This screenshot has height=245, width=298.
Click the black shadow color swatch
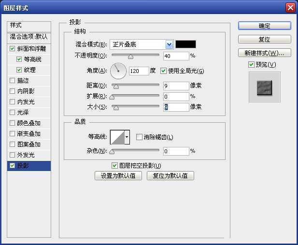tap(185, 44)
